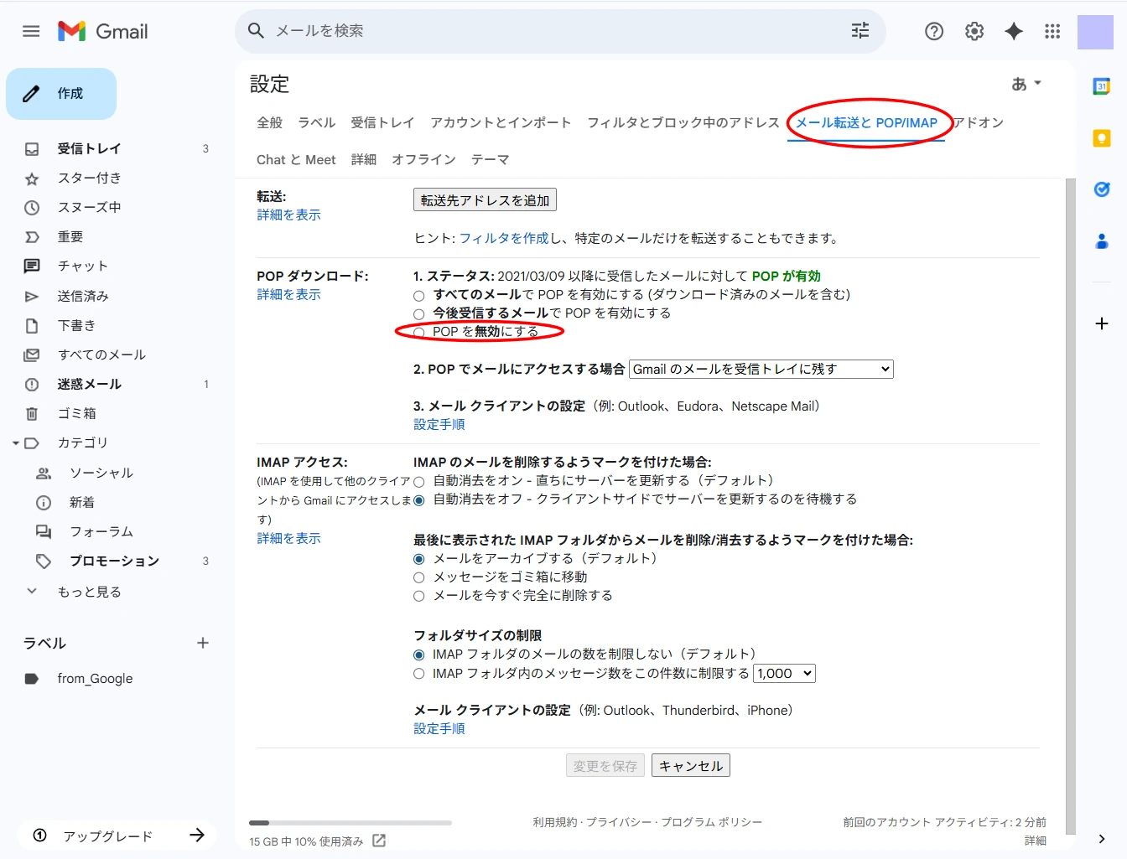Open the Google apps grid
This screenshot has height=859, width=1127.
tap(1052, 31)
